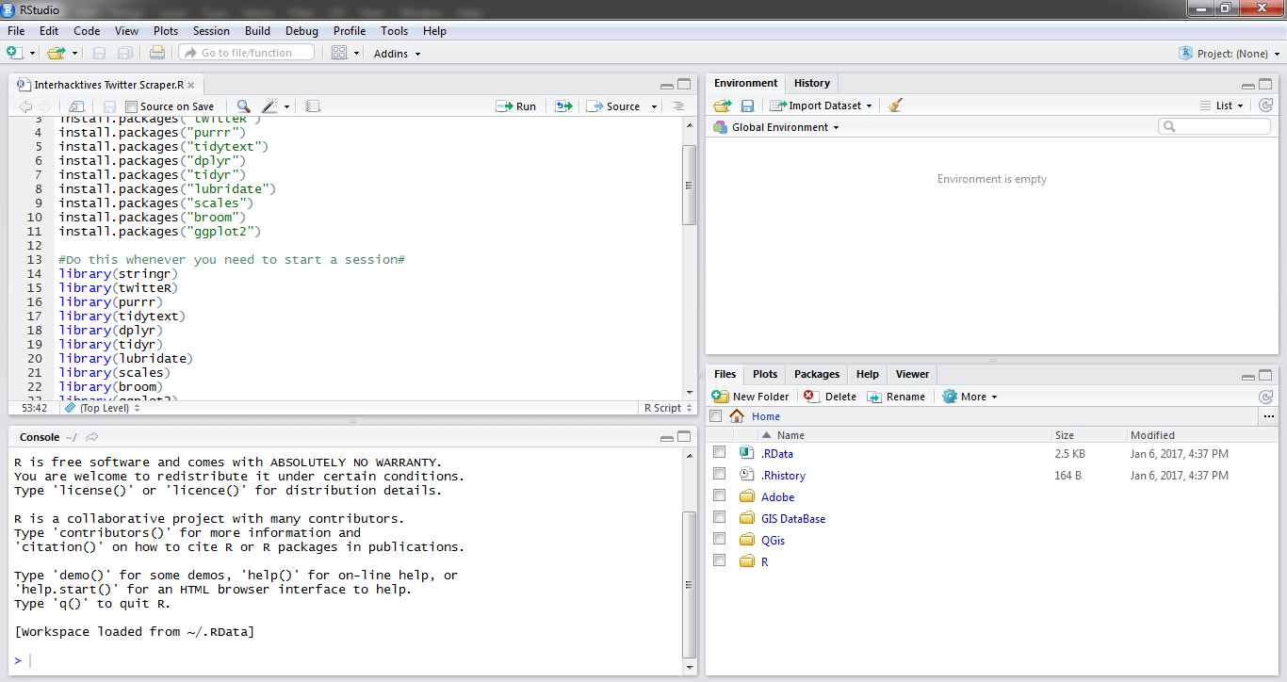Click the New File icon
Screen dimensions: 1287x682
[15, 53]
